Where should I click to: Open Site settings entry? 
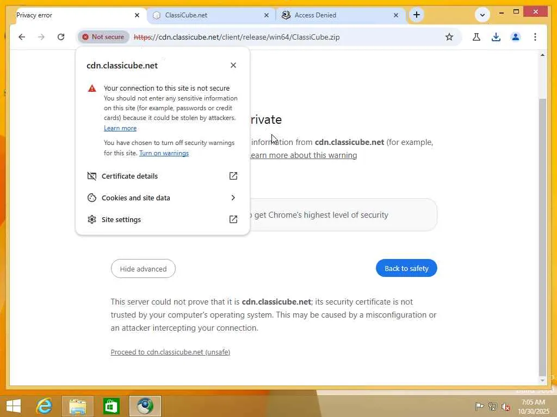pos(162,219)
